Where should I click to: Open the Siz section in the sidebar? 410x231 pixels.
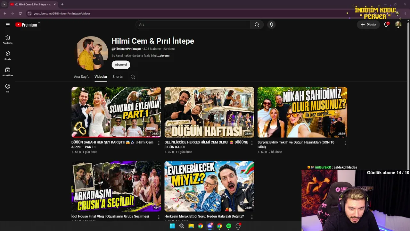point(8,88)
